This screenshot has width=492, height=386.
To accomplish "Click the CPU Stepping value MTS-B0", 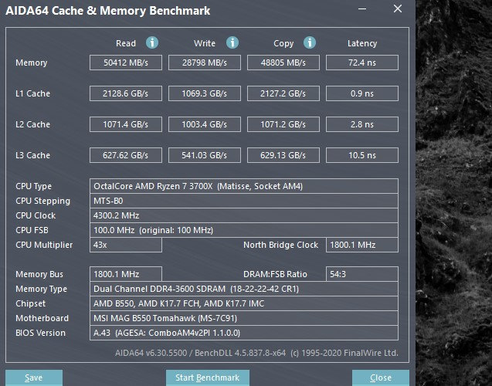I will [x=244, y=201].
